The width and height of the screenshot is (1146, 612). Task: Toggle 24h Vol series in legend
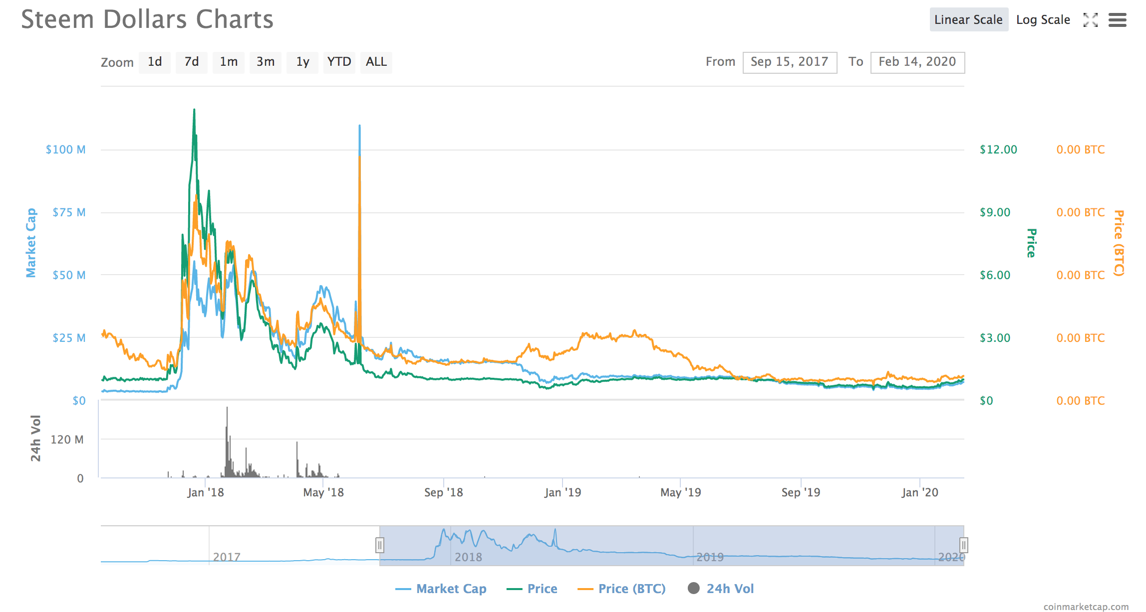[721, 589]
